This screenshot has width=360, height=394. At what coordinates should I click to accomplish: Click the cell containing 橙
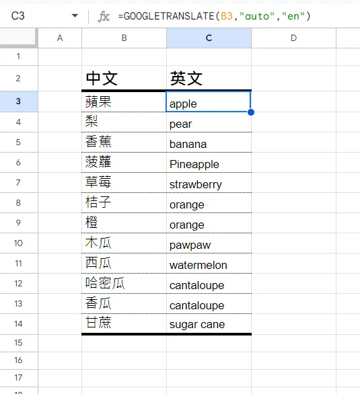tap(124, 223)
